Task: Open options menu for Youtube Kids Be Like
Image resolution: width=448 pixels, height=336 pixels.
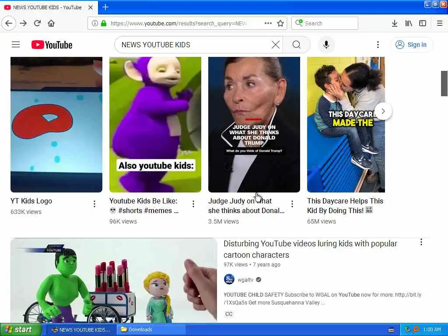Action: (x=193, y=204)
